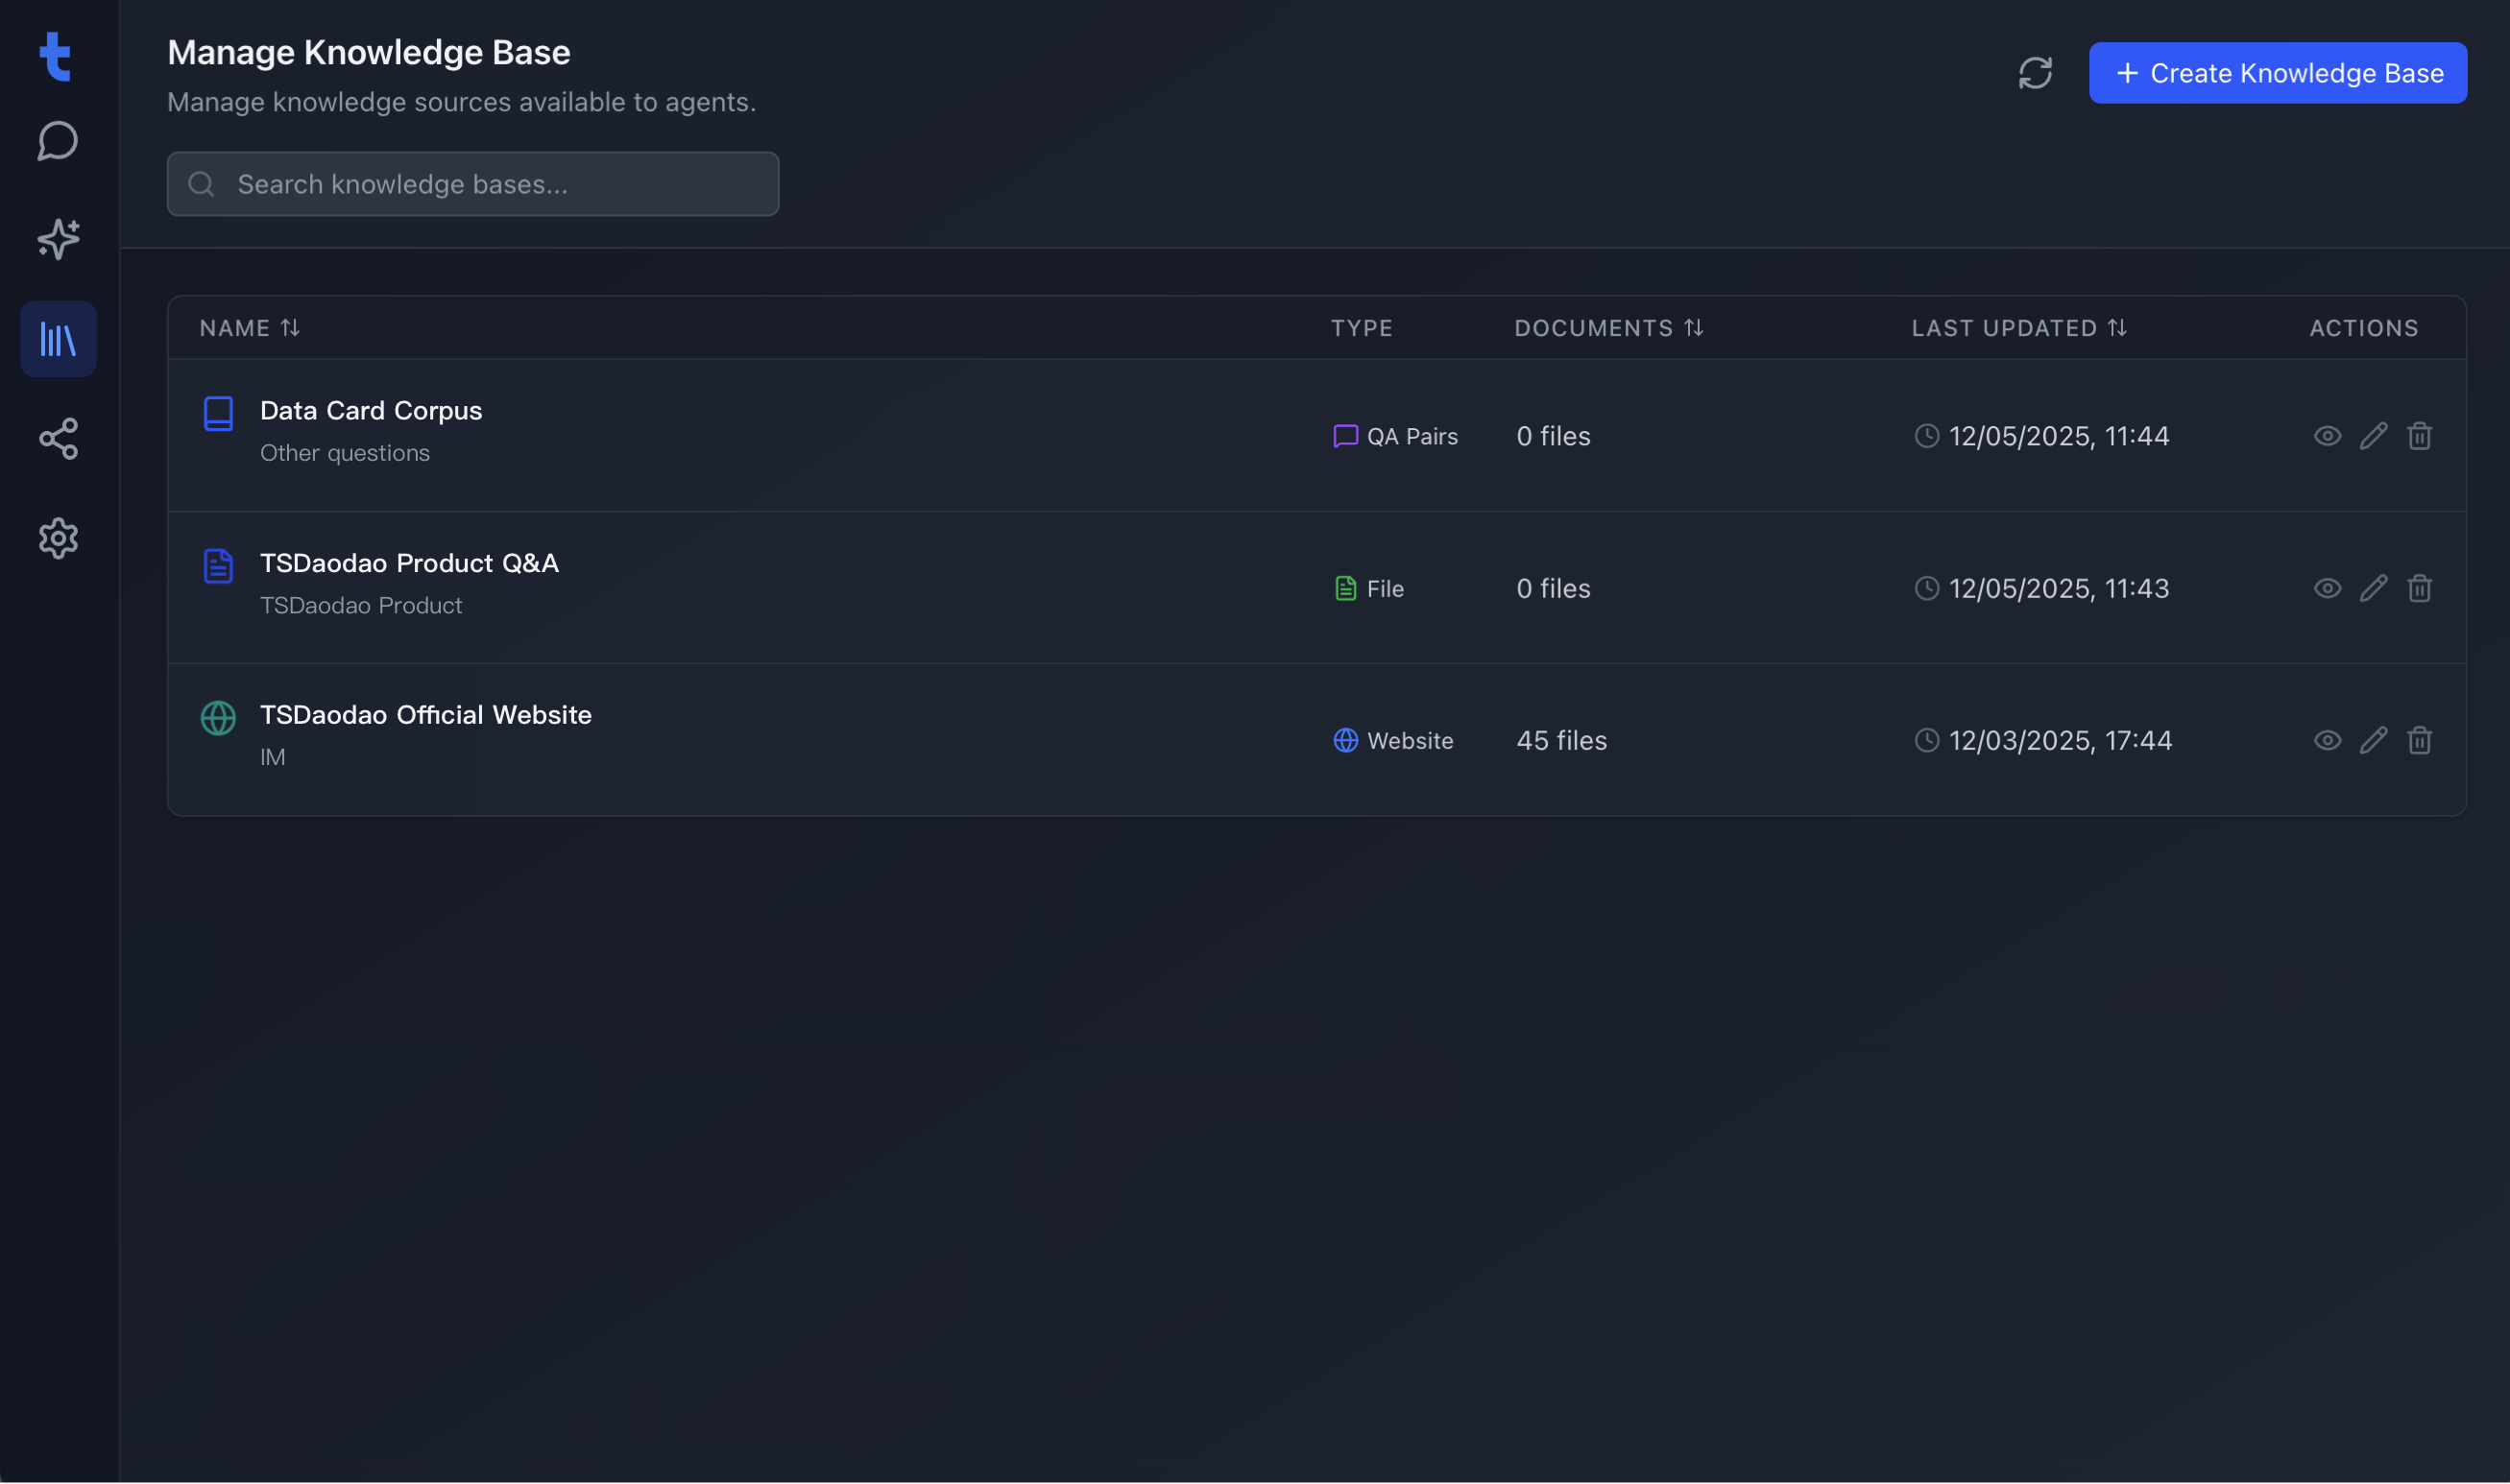View TSDaodao Official Website via eye icon
The image size is (2510, 1484).
(x=2327, y=740)
